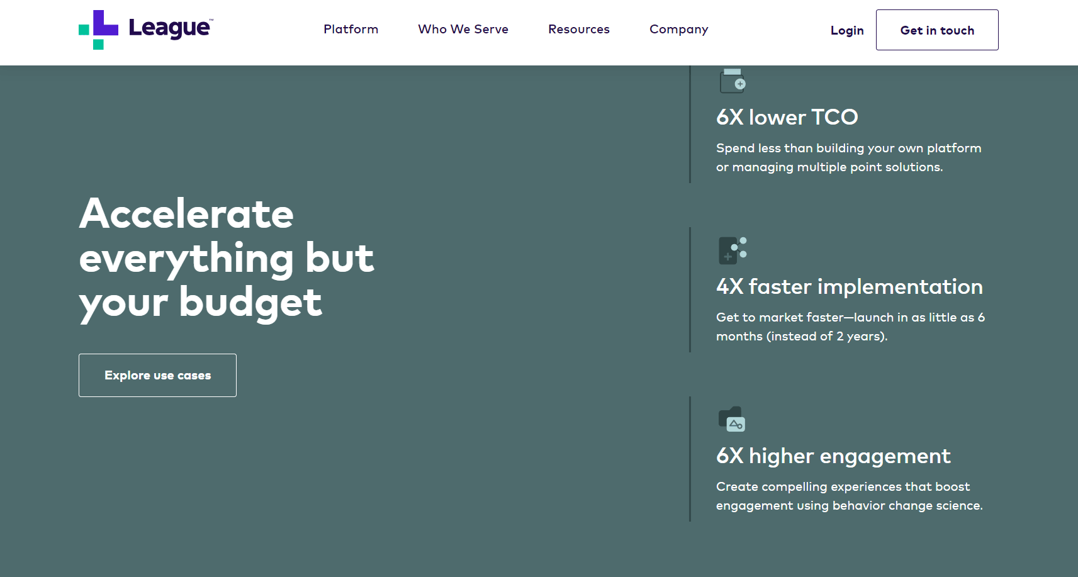The width and height of the screenshot is (1078, 577).
Task: Click the League wordmark text
Action: (x=170, y=28)
